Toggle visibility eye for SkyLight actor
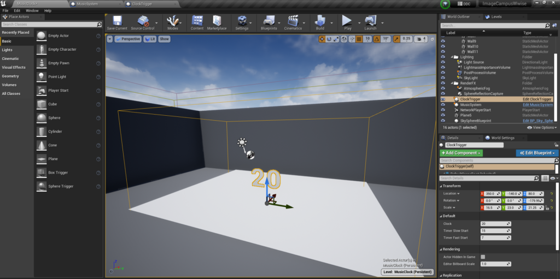Image resolution: width=560 pixels, height=279 pixels. click(x=443, y=78)
